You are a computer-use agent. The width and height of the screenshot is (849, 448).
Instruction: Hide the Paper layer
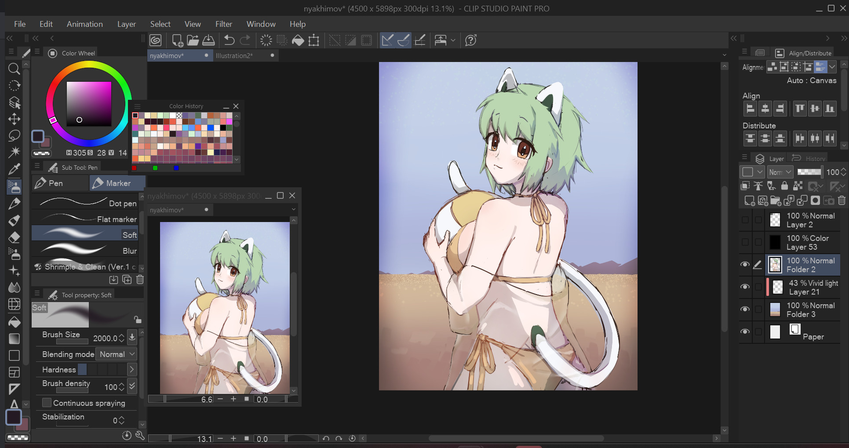[x=745, y=331]
